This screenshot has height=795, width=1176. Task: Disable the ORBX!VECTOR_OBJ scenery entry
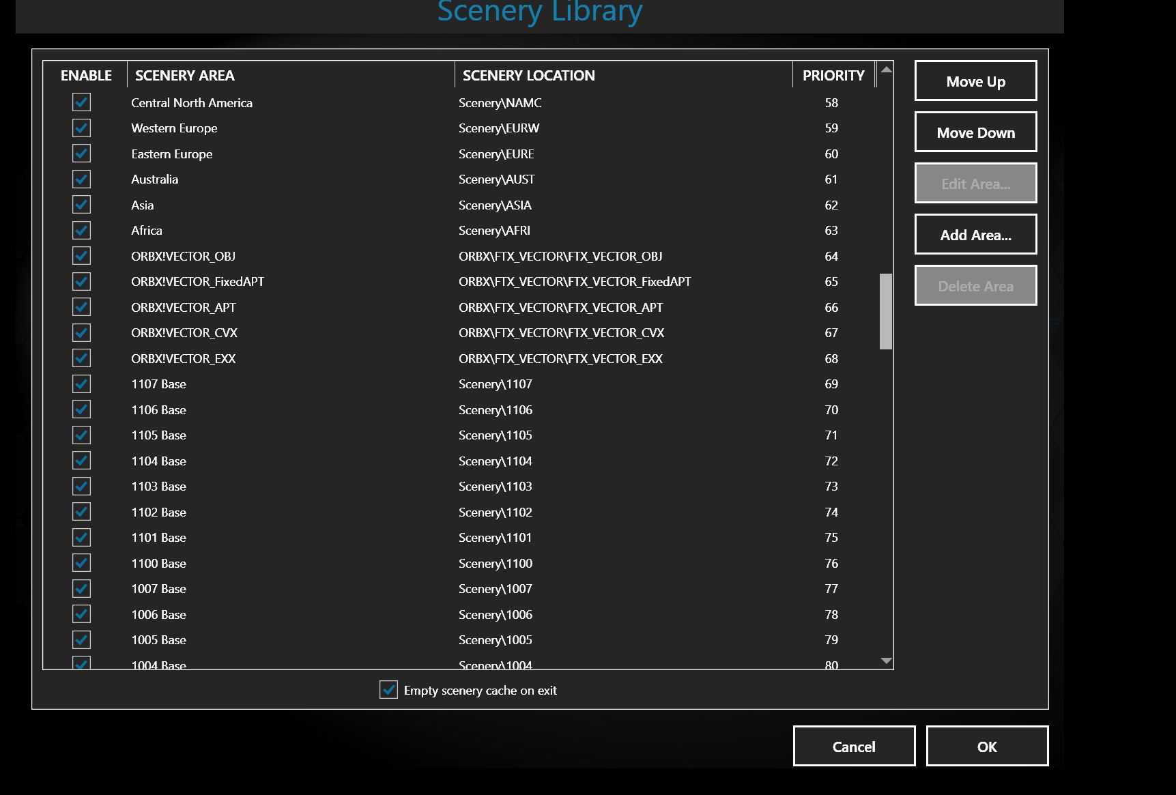point(81,256)
